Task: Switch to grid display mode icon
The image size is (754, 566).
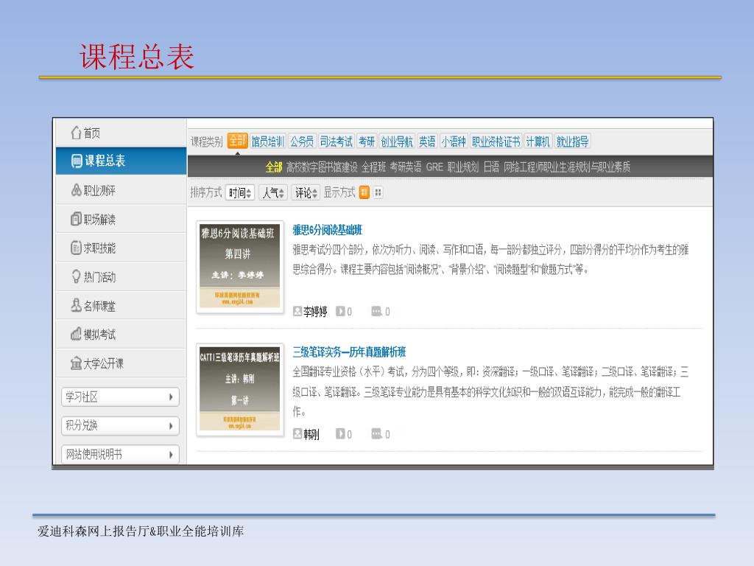Action: coord(378,192)
